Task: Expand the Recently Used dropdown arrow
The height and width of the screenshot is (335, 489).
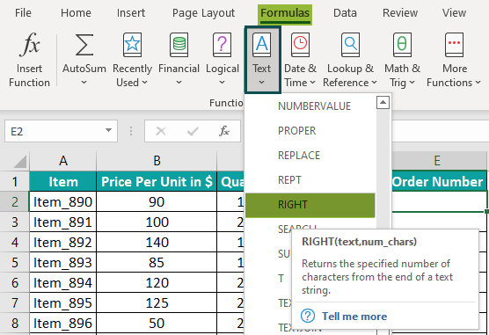Action: pyautogui.click(x=145, y=83)
